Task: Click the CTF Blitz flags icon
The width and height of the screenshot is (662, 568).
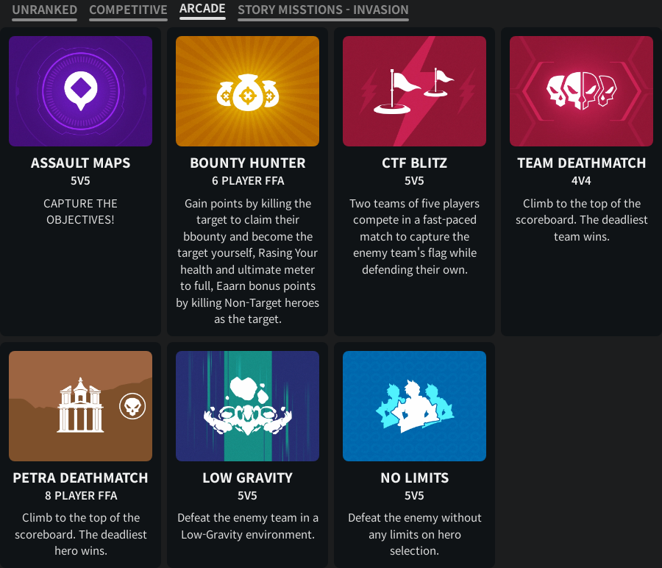Action: click(x=414, y=91)
